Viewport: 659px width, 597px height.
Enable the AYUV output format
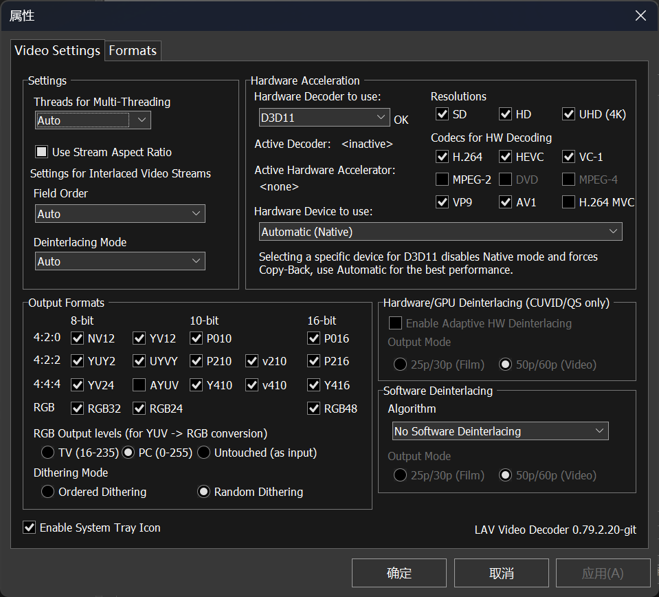139,385
